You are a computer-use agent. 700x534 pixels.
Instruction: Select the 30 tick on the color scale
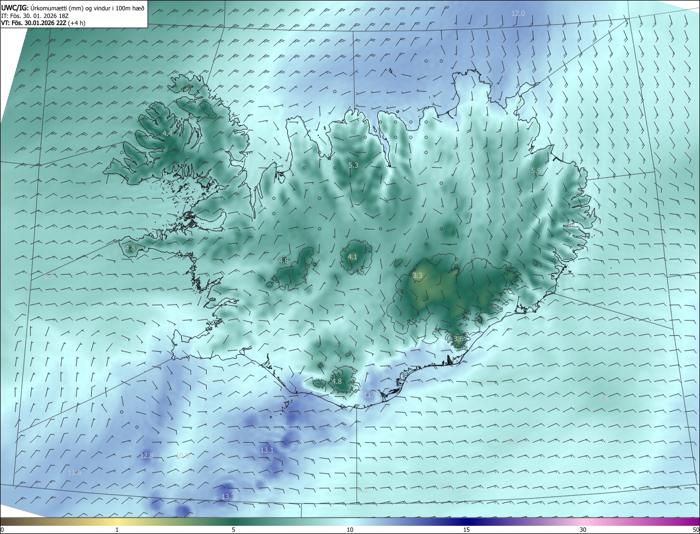point(583,530)
